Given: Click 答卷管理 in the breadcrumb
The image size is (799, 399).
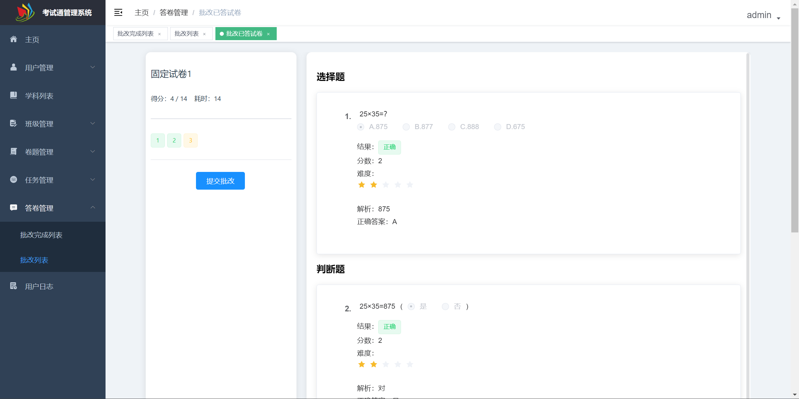Looking at the screenshot, I should click(x=174, y=12).
